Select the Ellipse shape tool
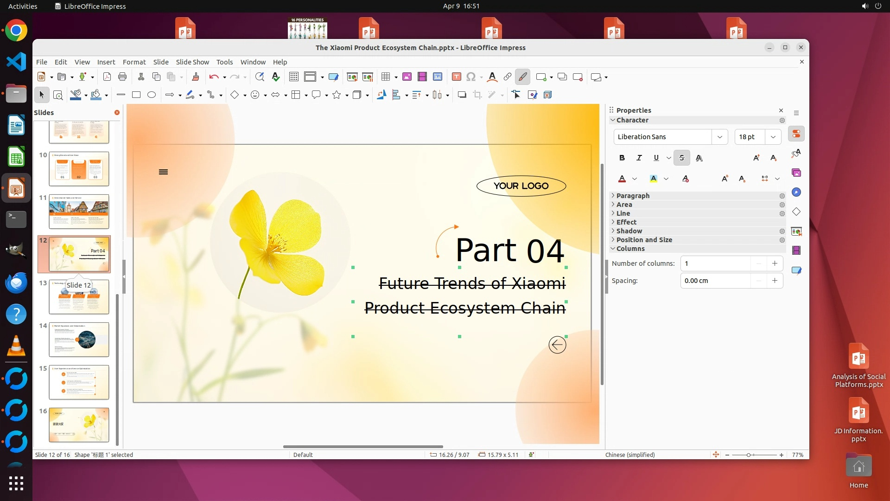Screen dimensions: 890x501 pyautogui.click(x=152, y=95)
